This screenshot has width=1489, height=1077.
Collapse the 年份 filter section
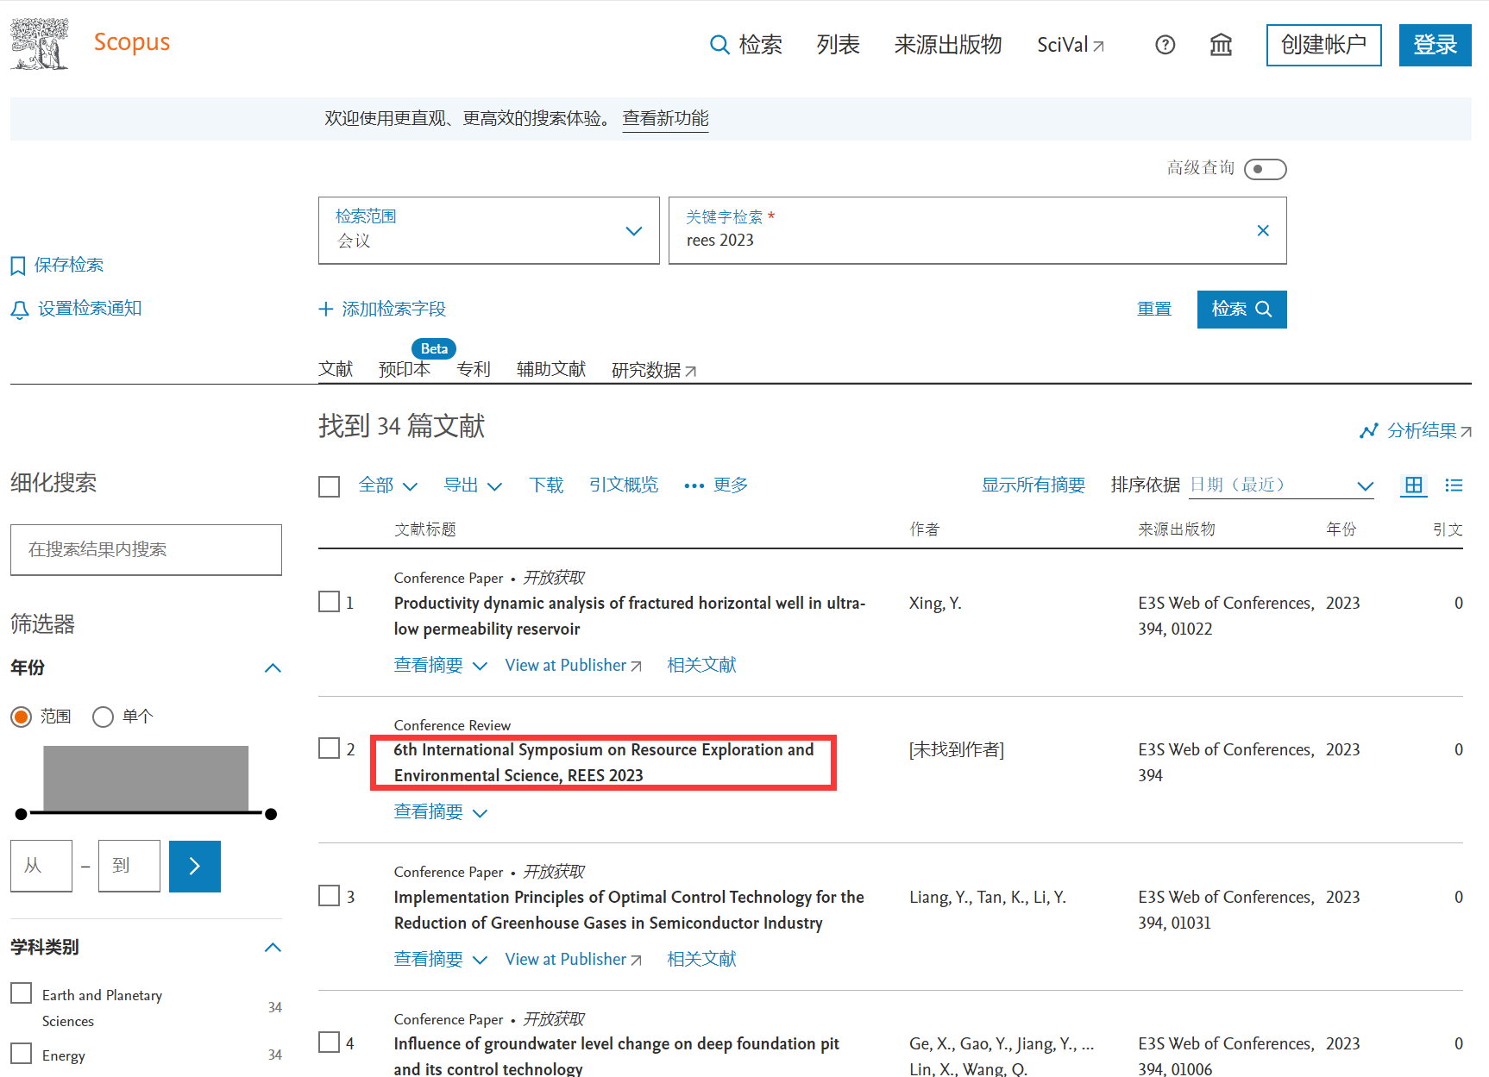click(273, 668)
